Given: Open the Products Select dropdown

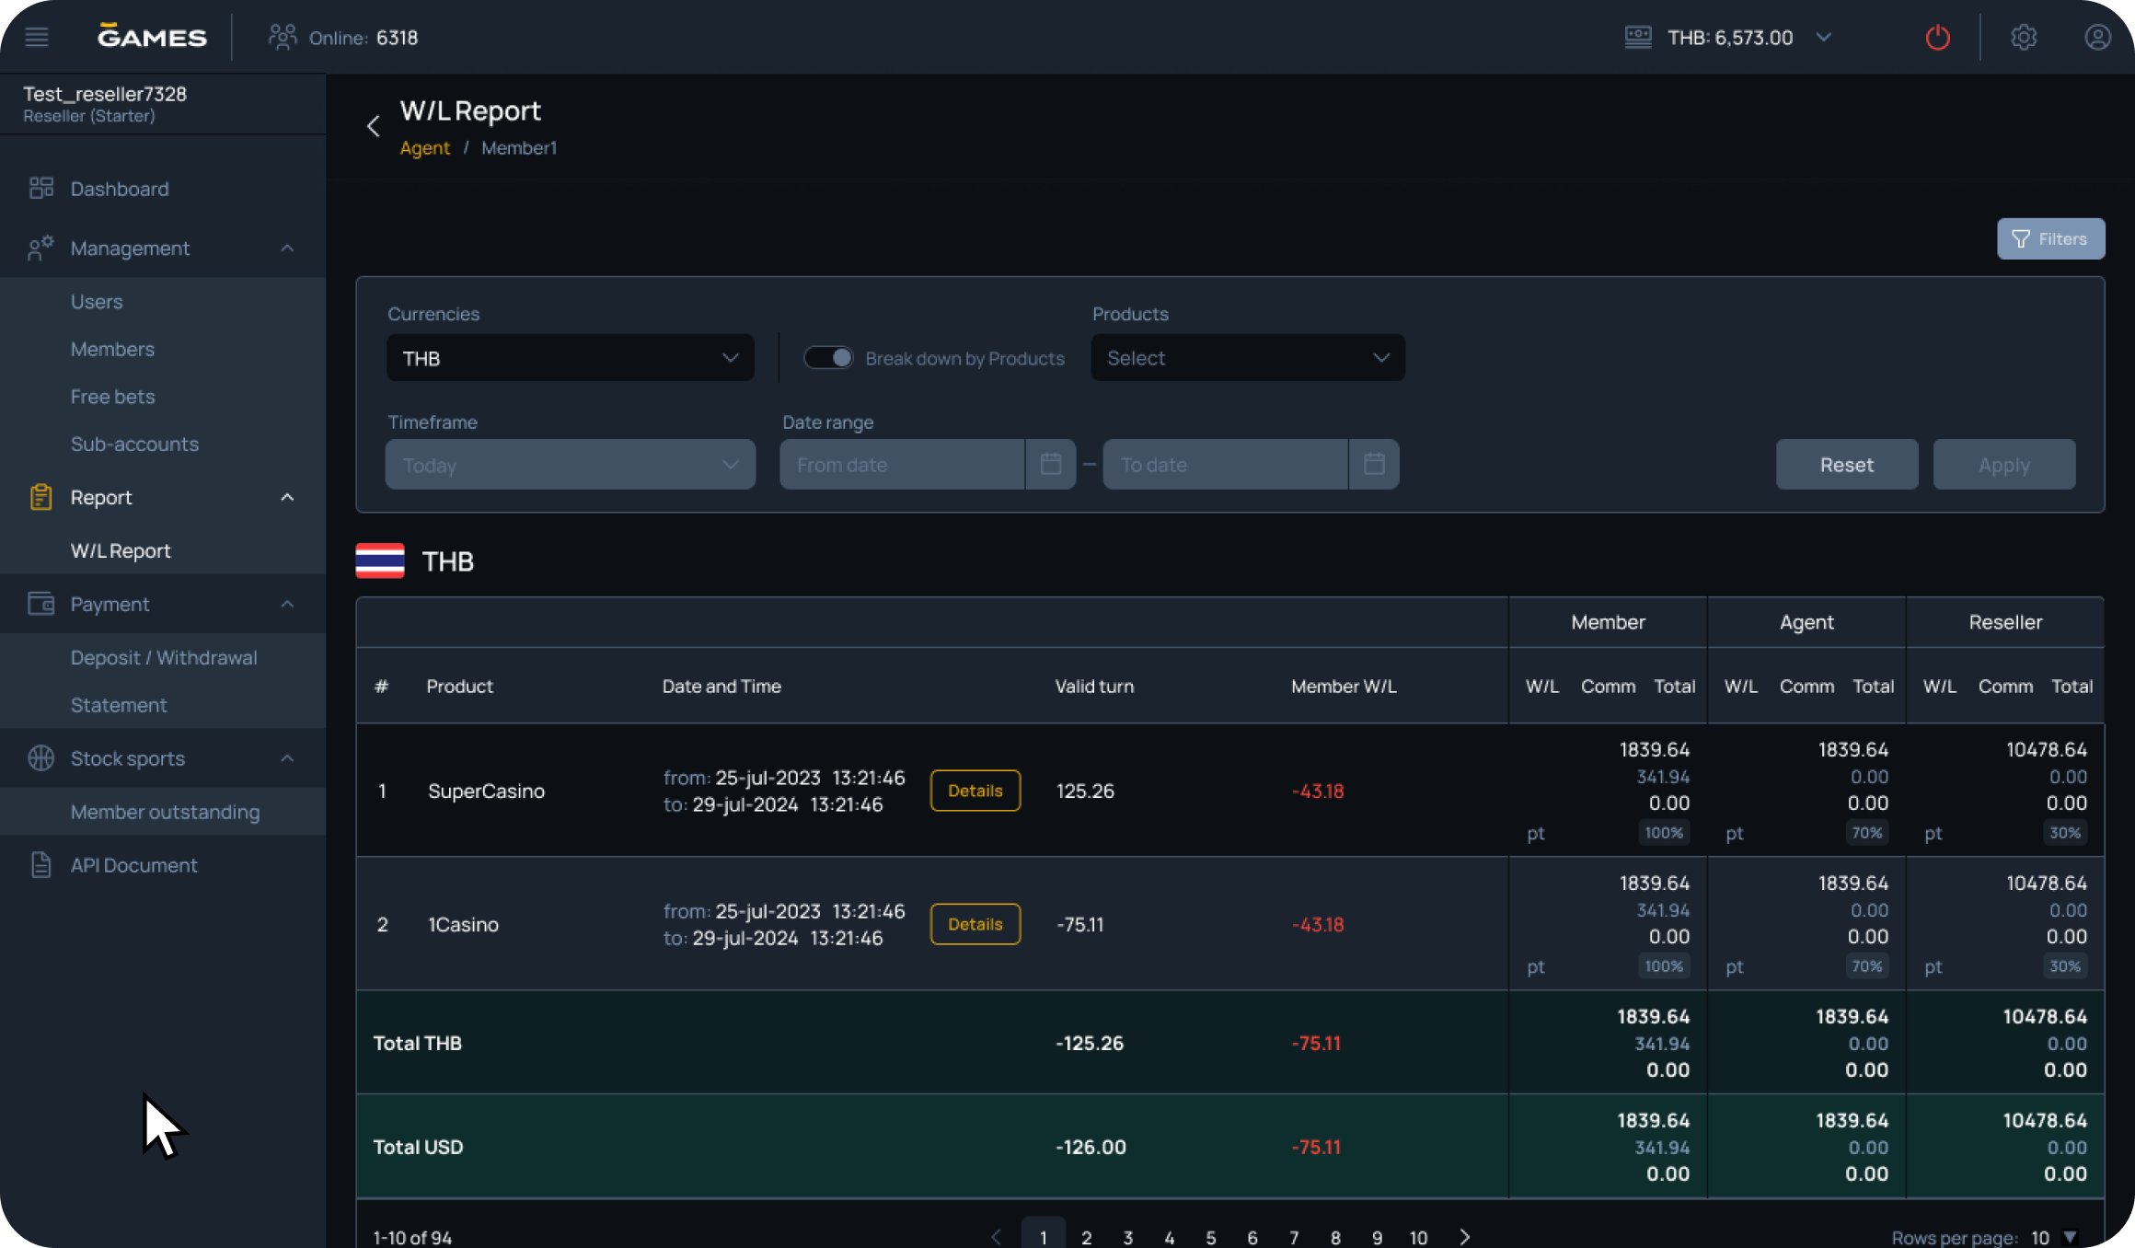Looking at the screenshot, I should 1247,358.
